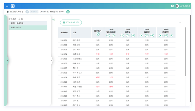Click the red 遅刻 for 241011 in 1時限
Screen dimensions: 195x111
(x=111, y=86)
